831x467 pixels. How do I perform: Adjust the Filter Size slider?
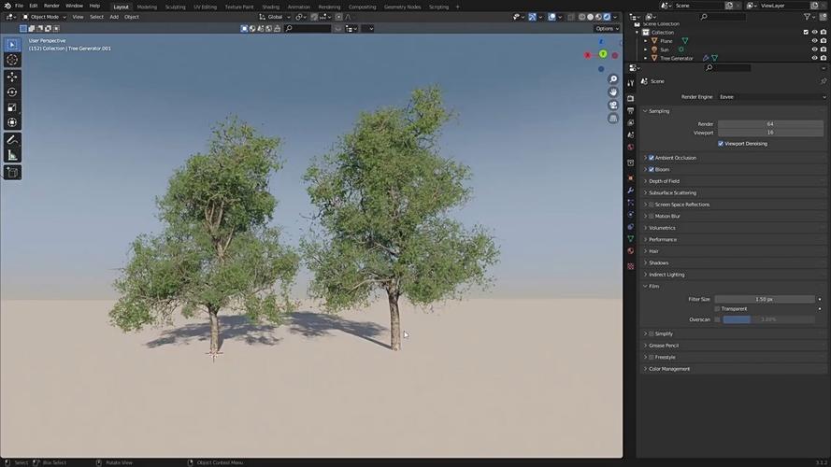[x=765, y=299]
